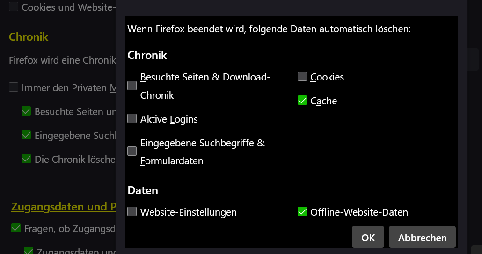Toggle the Die Chronik löschen checkbox
The width and height of the screenshot is (482, 254).
[26, 159]
